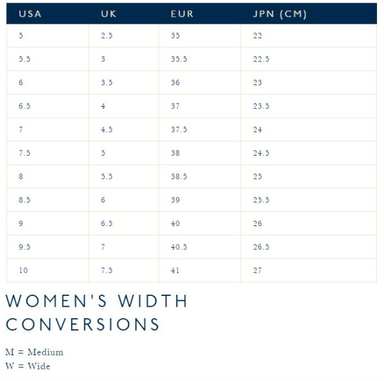Select JPN size 23.5 cell
Screen dimensions: 384x381
(308, 106)
